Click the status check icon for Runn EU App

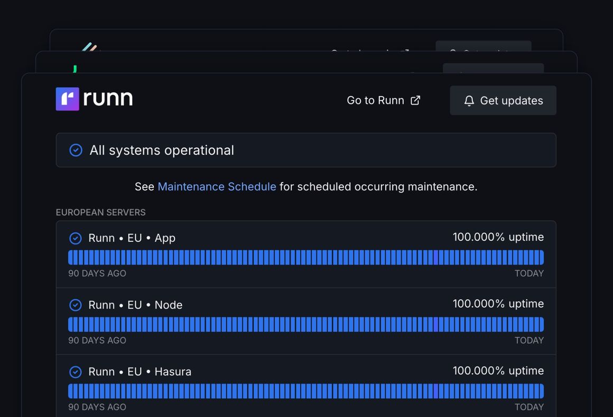(x=76, y=238)
